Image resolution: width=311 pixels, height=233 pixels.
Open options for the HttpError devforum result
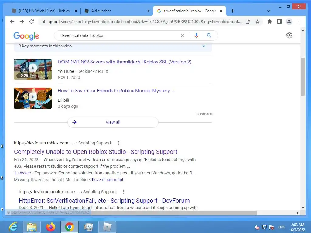(124, 192)
